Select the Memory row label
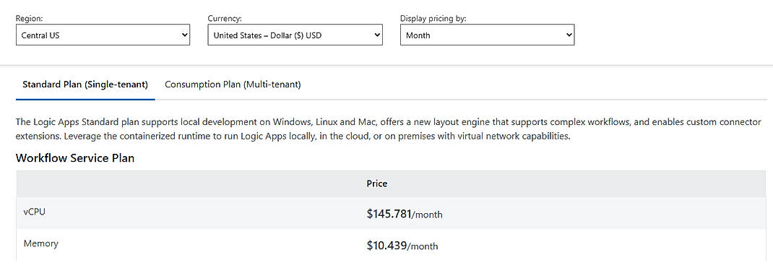Screen dimensions: 773x273 41,243
